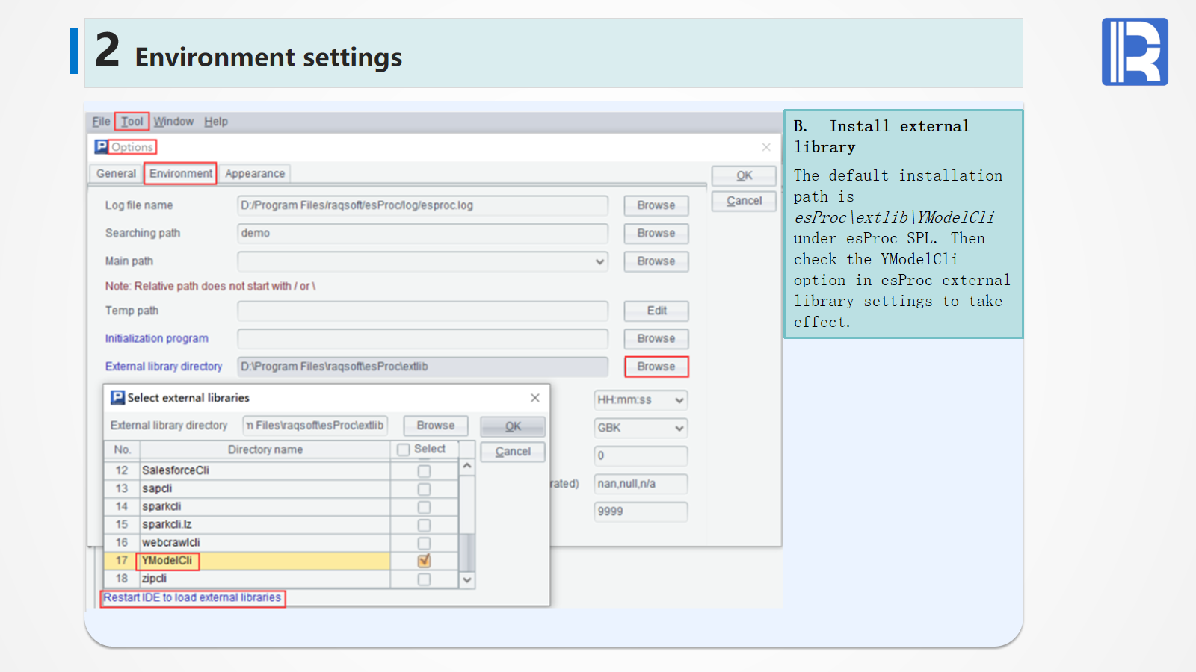This screenshot has width=1196, height=672.
Task: Uncheck the YModelCli library checkbox
Action: [425, 561]
